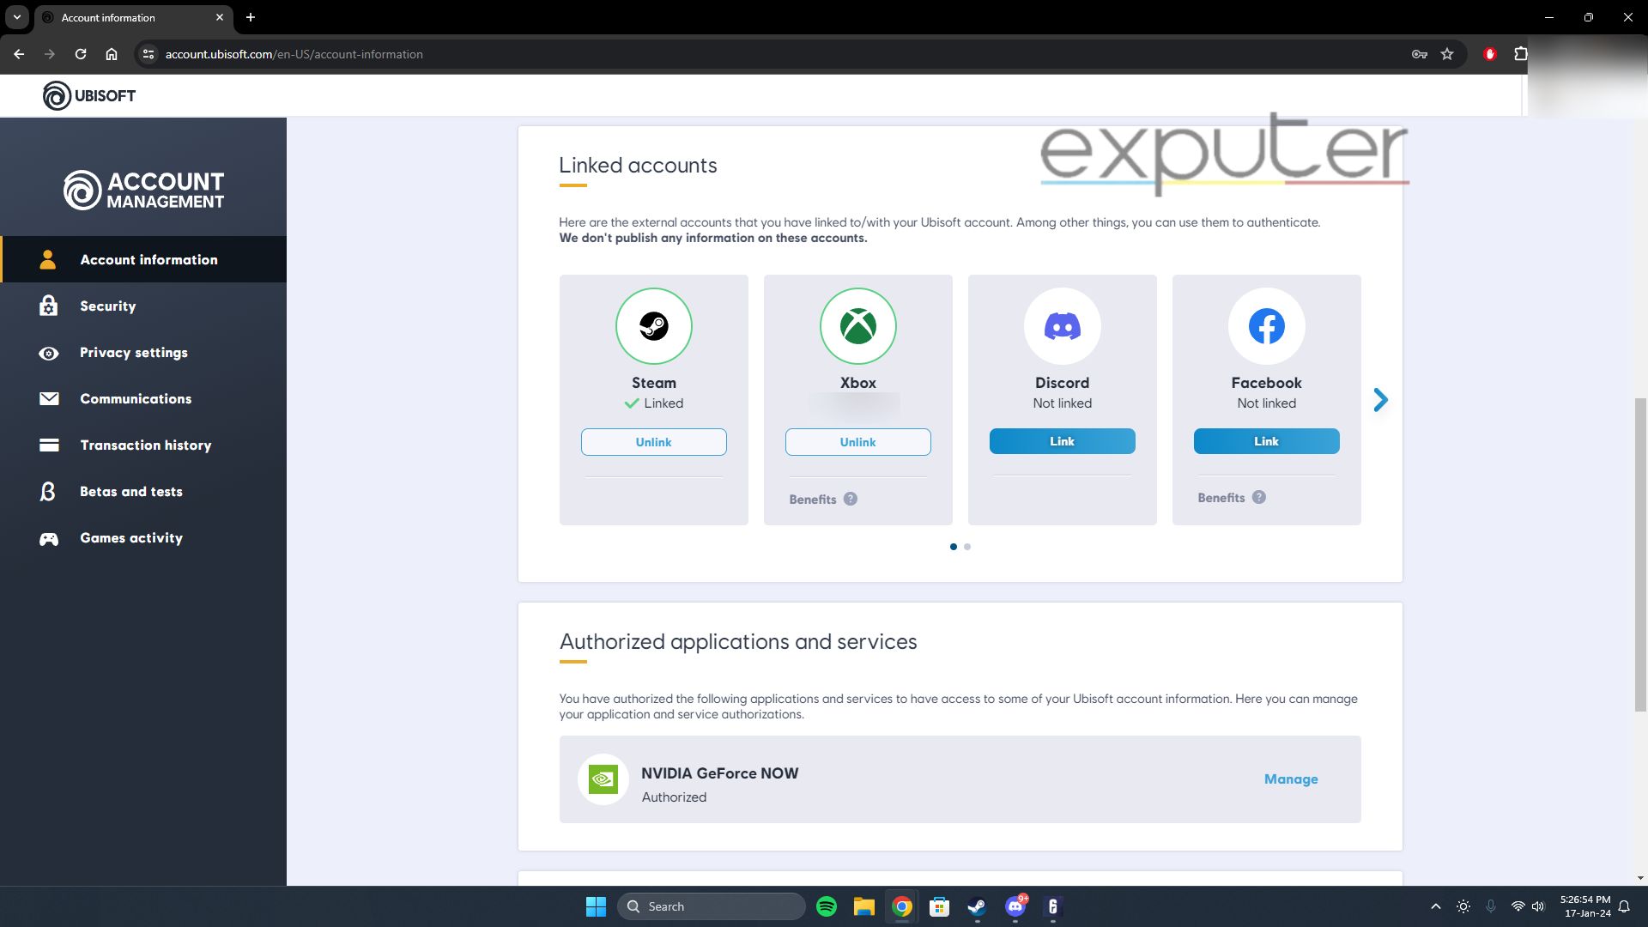Toggle Communications sidebar section

pyautogui.click(x=136, y=398)
